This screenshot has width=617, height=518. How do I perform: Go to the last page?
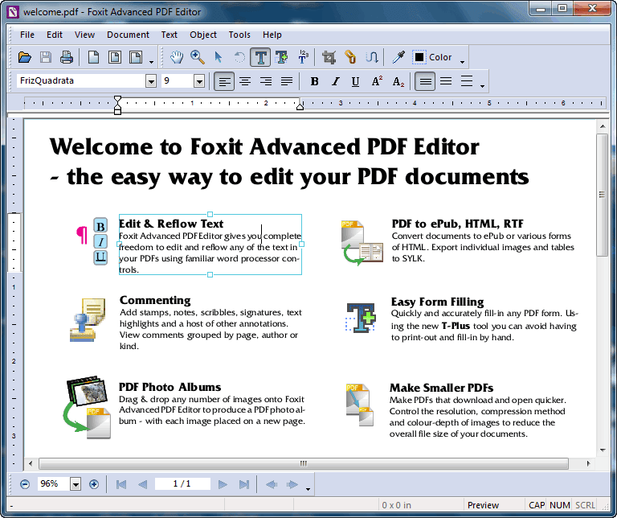tap(244, 484)
